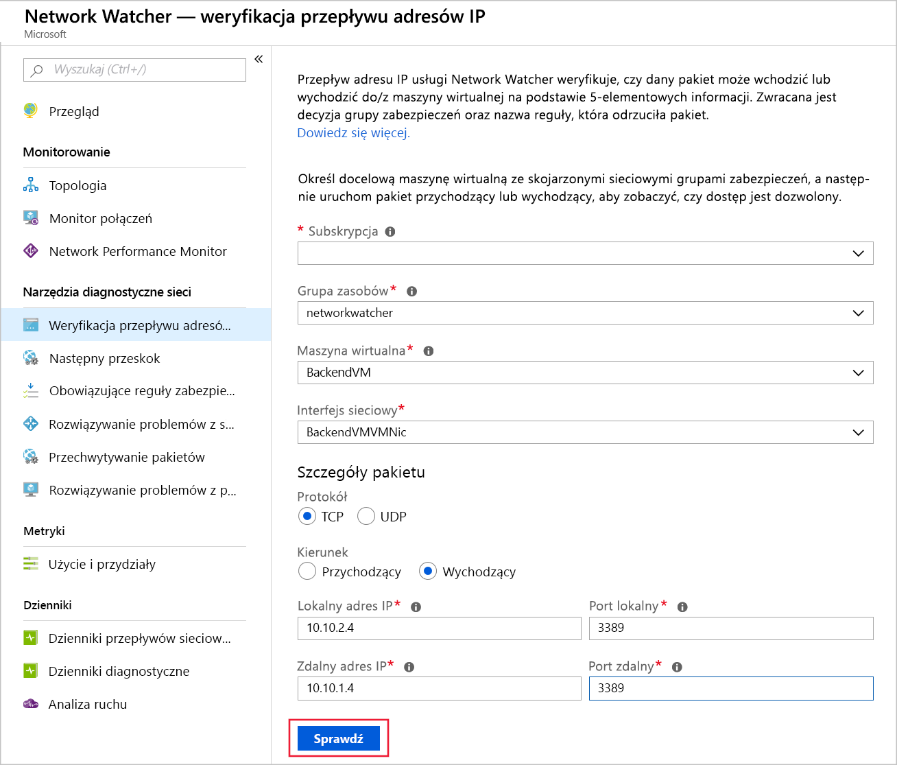The image size is (897, 765).
Task: Click the info icon next to Grupa zasobów
Action: (412, 291)
